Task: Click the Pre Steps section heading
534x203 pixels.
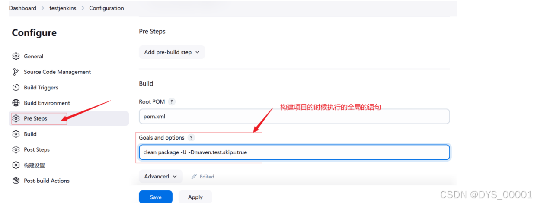Action: coord(152,31)
